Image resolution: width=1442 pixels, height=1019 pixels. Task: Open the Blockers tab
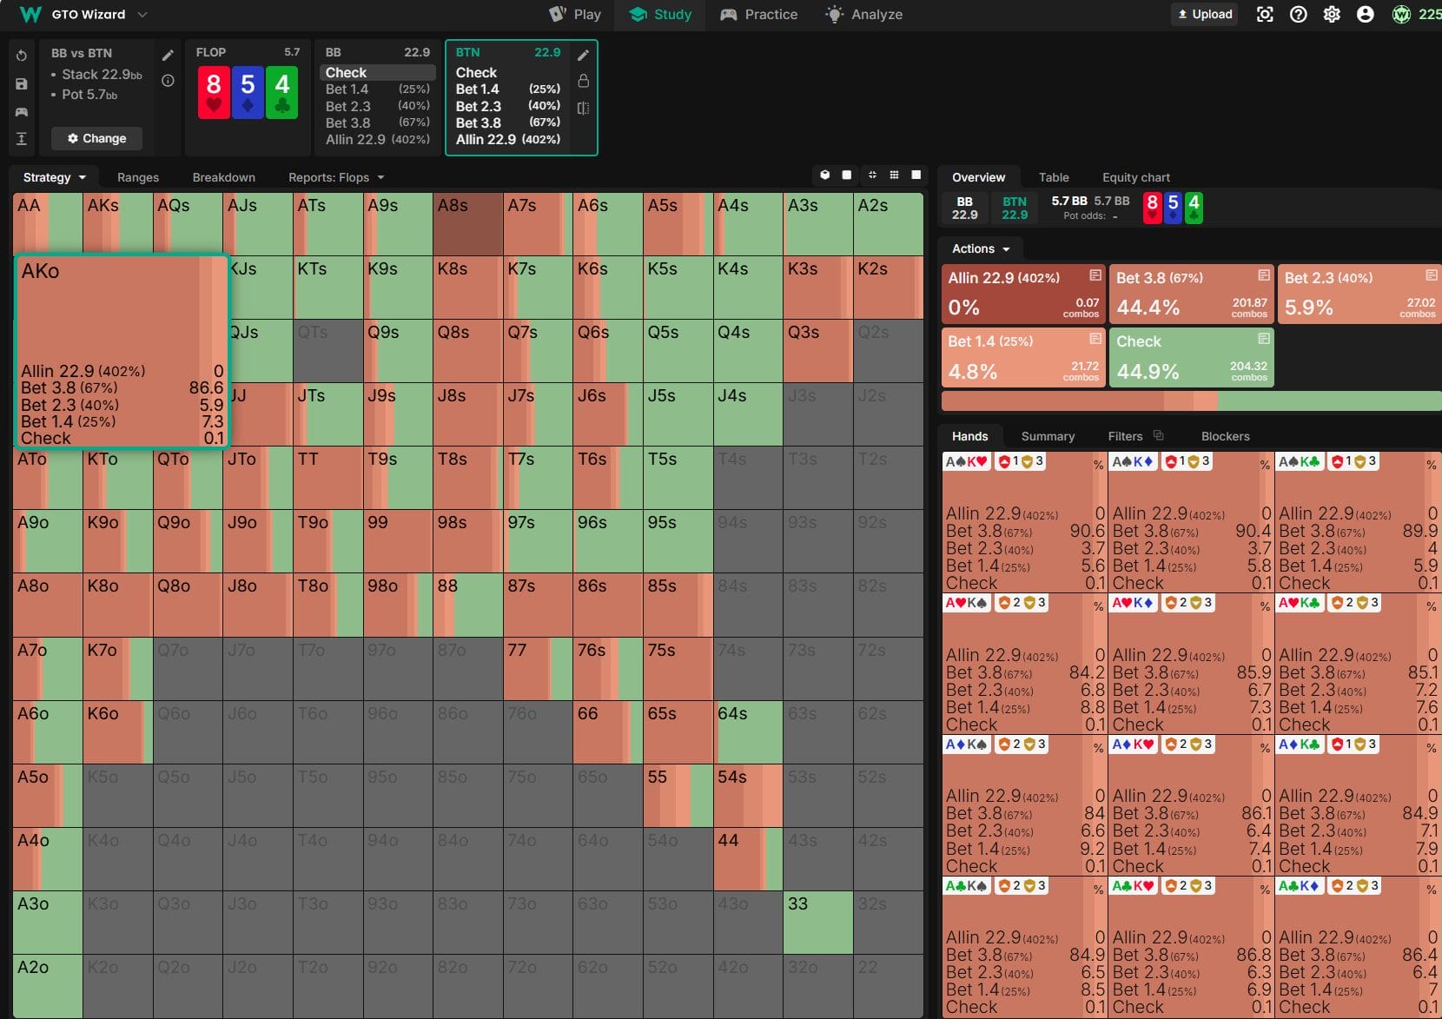(1225, 436)
